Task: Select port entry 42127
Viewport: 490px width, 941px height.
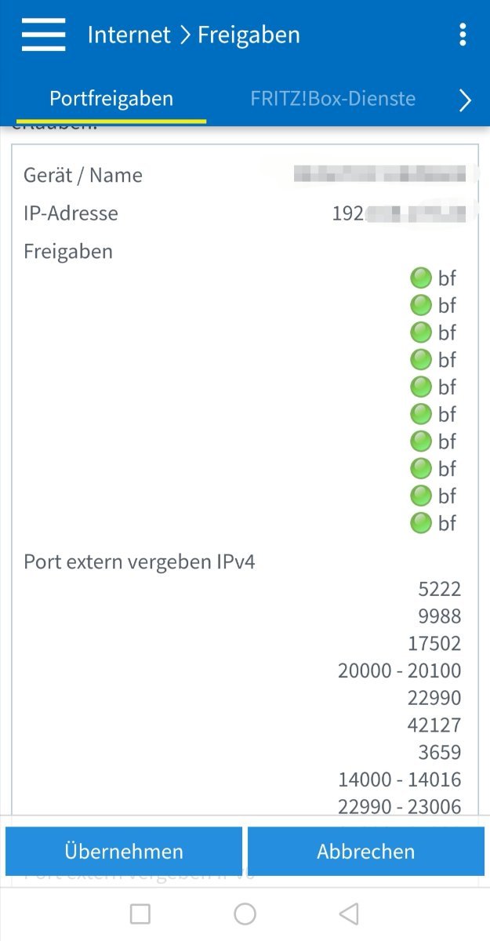Action: [x=434, y=725]
